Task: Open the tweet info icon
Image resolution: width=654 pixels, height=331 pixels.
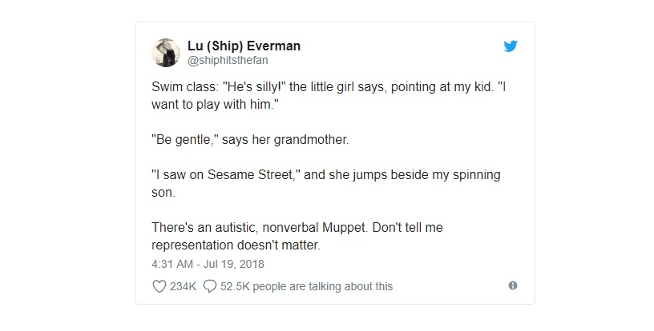Action: [512, 285]
